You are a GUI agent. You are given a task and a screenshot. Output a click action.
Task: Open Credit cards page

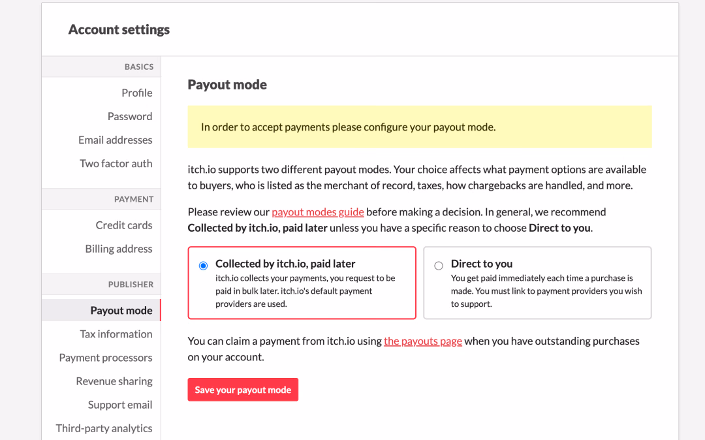123,225
